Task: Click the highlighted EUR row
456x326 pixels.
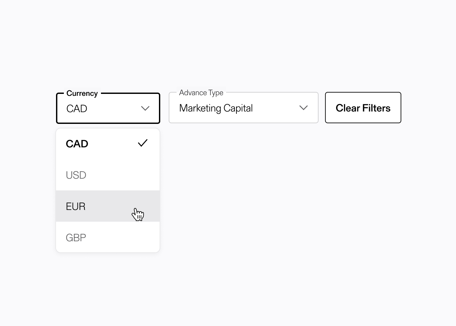Action: pyautogui.click(x=98, y=206)
